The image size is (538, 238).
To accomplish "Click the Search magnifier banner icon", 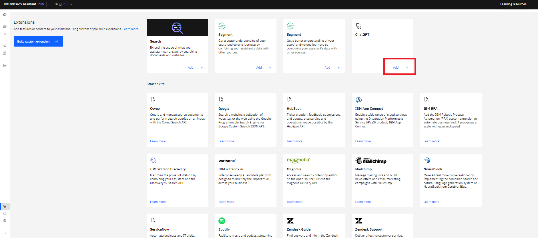I will (x=177, y=28).
